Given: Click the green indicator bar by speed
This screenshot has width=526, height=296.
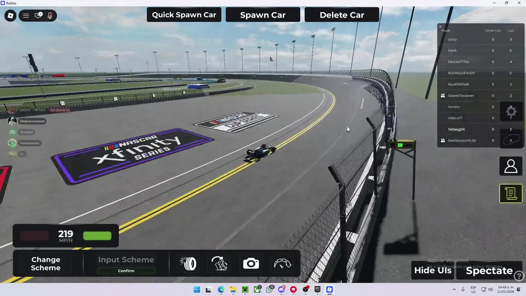Looking at the screenshot, I should [x=97, y=236].
